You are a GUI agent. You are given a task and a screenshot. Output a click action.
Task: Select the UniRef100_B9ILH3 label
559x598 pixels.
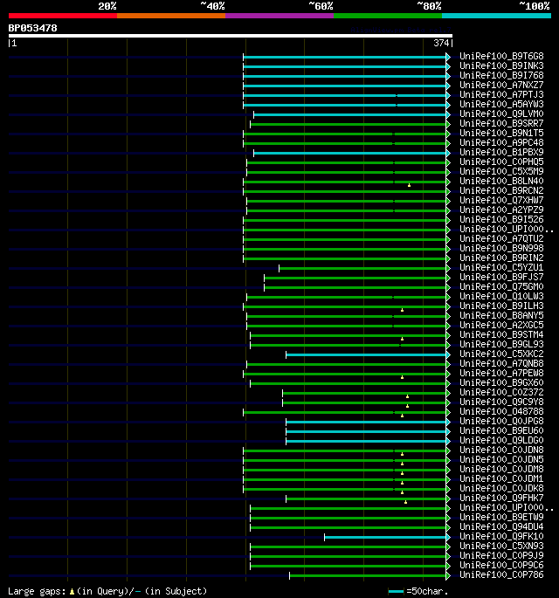point(501,306)
